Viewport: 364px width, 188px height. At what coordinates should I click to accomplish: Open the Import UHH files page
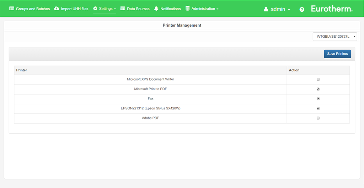coord(74,9)
